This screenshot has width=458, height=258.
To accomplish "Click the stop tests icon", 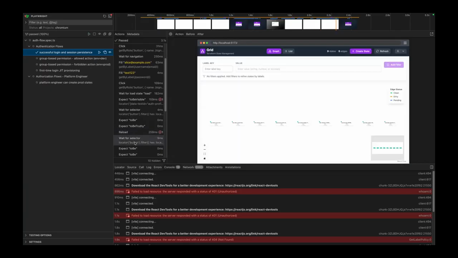I will click(x=94, y=34).
